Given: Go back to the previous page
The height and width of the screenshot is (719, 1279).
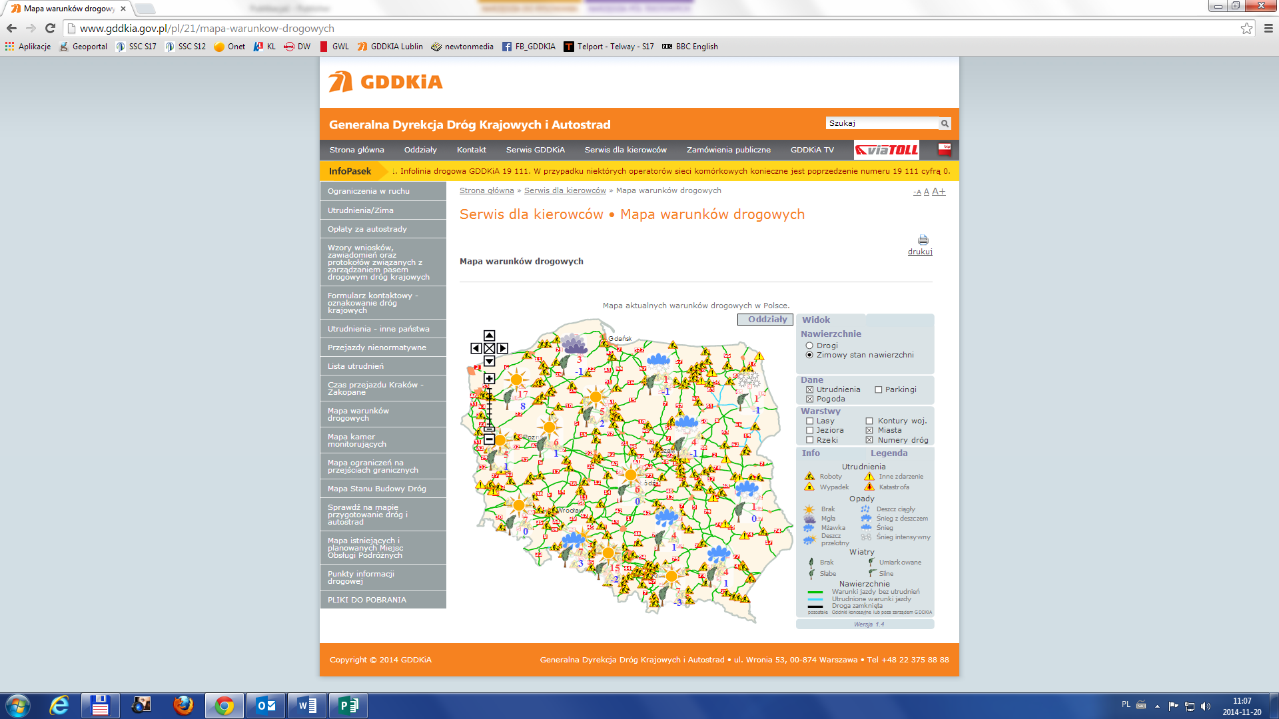Looking at the screenshot, I should 11,28.
